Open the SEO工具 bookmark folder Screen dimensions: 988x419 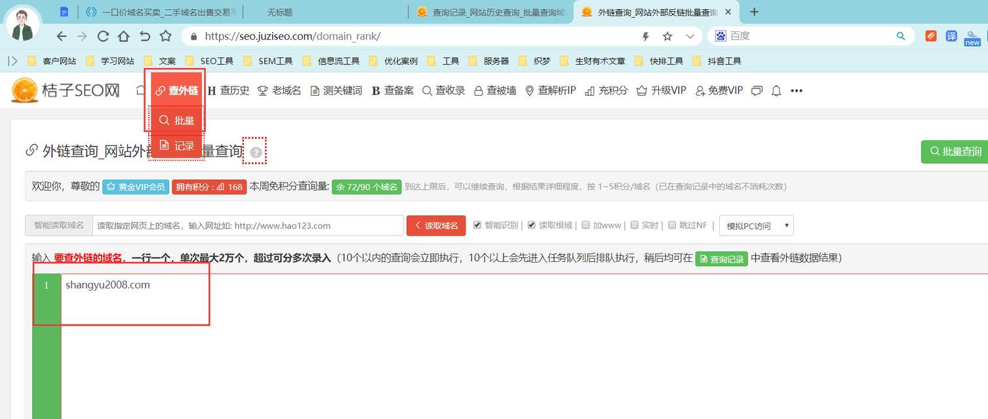210,61
